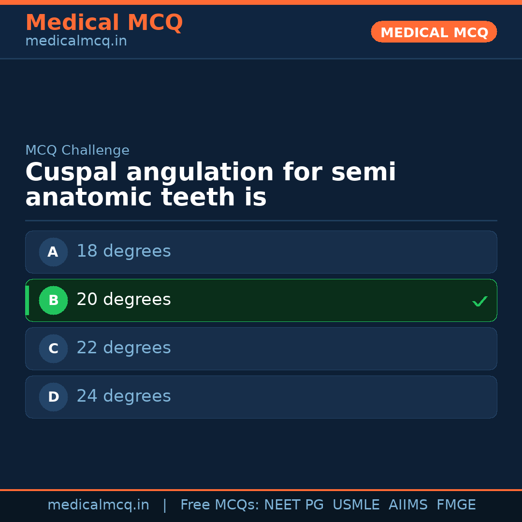Click the letter D circle icon

pyautogui.click(x=53, y=397)
